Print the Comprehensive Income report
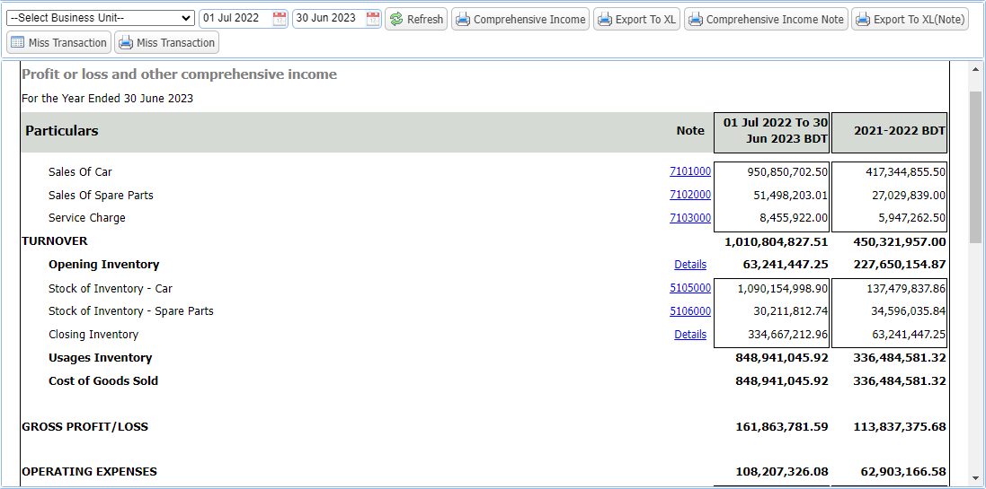The width and height of the screenshot is (986, 489). tap(520, 20)
